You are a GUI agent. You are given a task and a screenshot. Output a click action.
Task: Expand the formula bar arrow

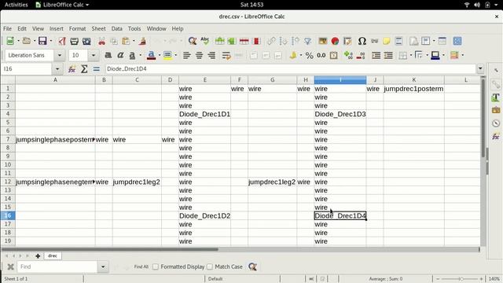coord(480,68)
